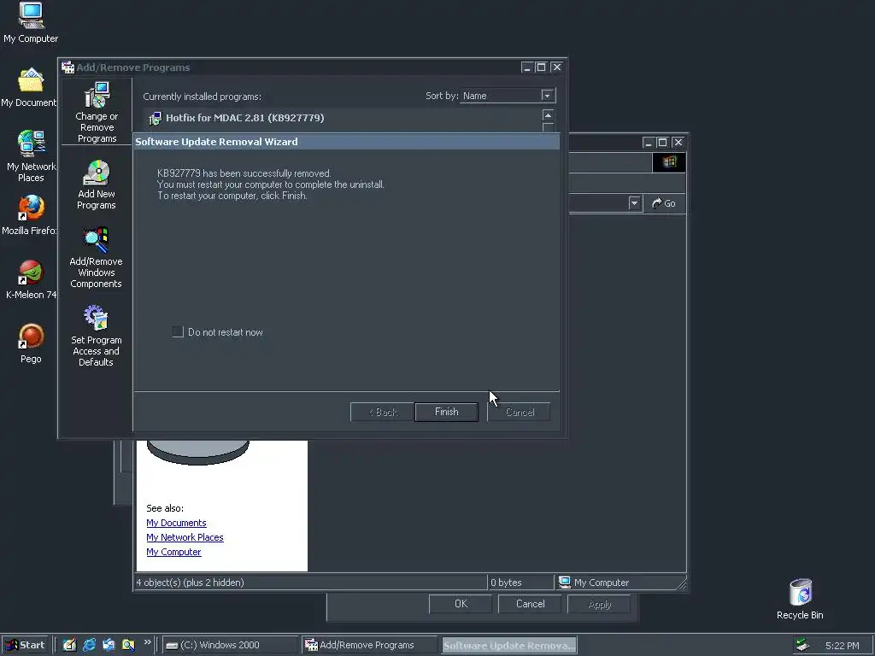Screen dimensions: 875x656
Task: Open the address bar dropdown in Explorer
Action: 634,203
